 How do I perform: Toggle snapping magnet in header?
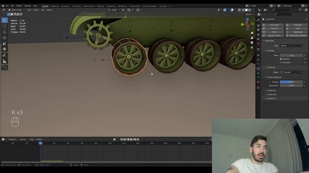pyautogui.click(x=129, y=10)
